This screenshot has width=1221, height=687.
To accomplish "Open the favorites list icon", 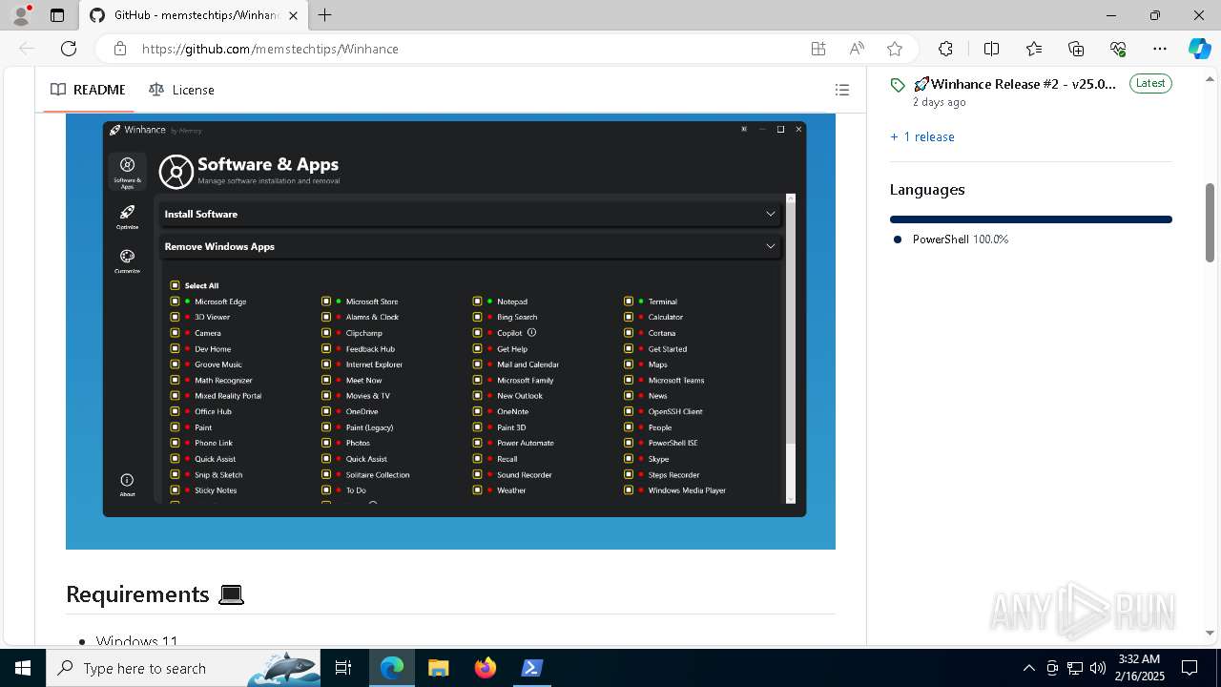I will [1034, 49].
